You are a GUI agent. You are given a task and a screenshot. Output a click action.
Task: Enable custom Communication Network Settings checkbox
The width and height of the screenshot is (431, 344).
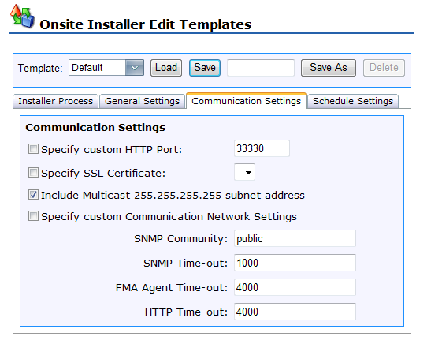[33, 216]
